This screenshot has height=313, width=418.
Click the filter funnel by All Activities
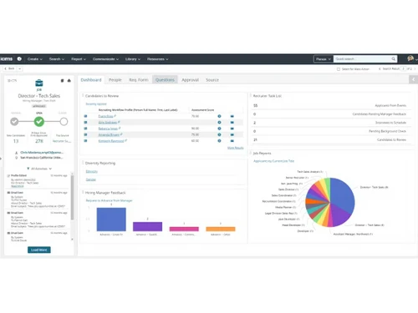coord(28,169)
